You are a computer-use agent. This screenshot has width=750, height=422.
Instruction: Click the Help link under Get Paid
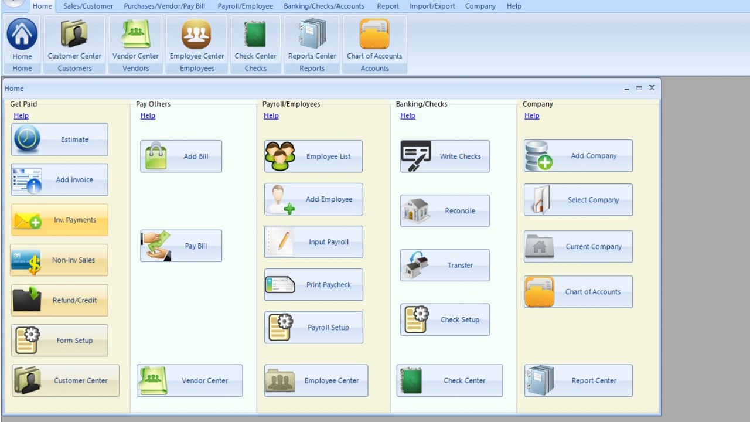tap(21, 116)
